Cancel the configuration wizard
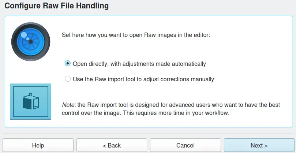This screenshot has height=153, width=296. tap(185, 145)
